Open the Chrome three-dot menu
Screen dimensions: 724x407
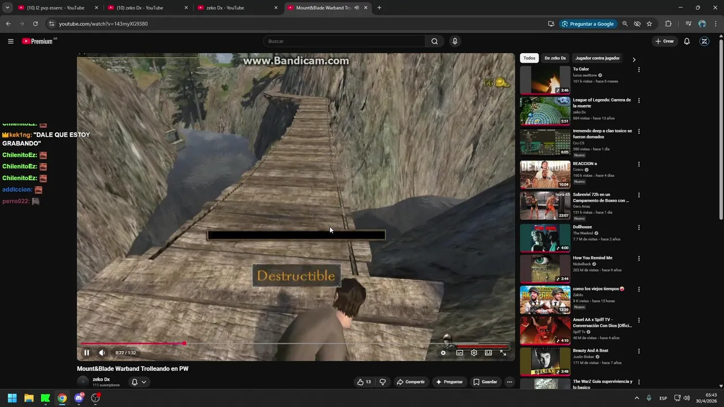click(x=716, y=24)
